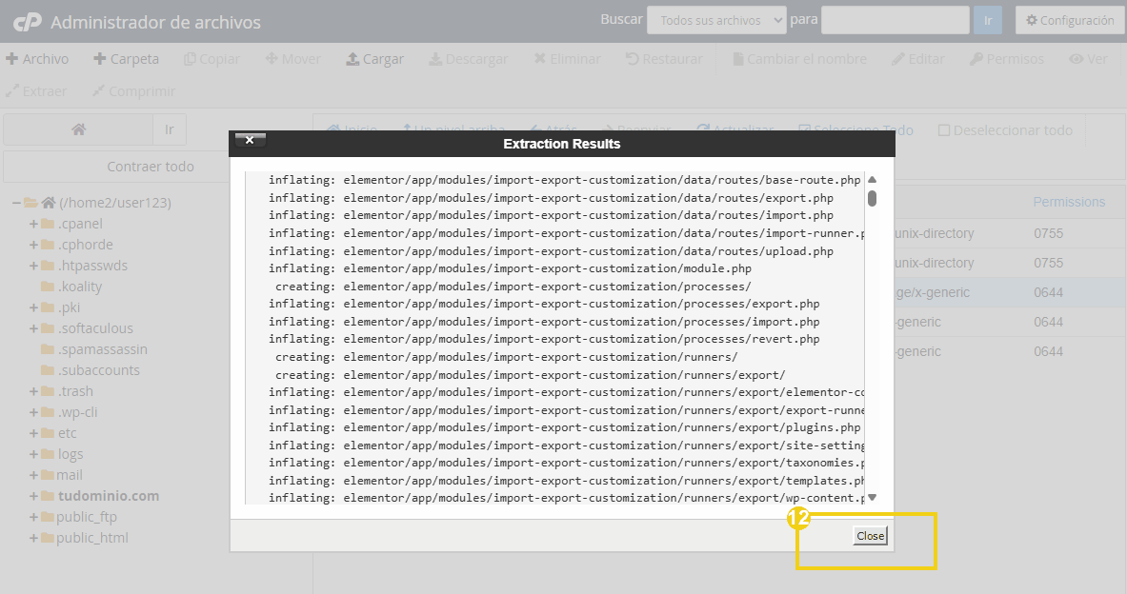Create new folder with Carpeta button
Viewport: 1127px width, 594px height.
click(x=126, y=59)
